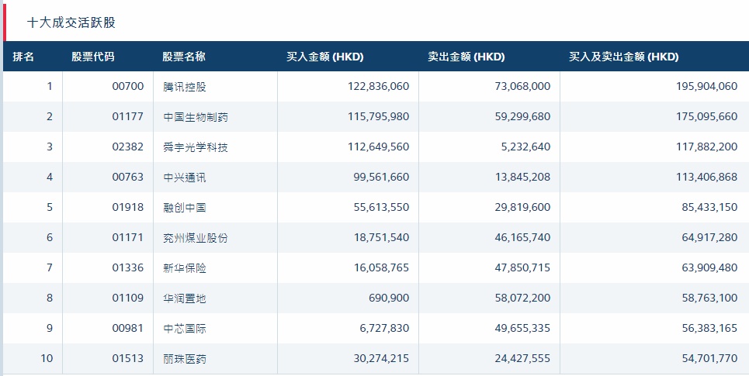Click total amount 113,406,868

[707, 177]
